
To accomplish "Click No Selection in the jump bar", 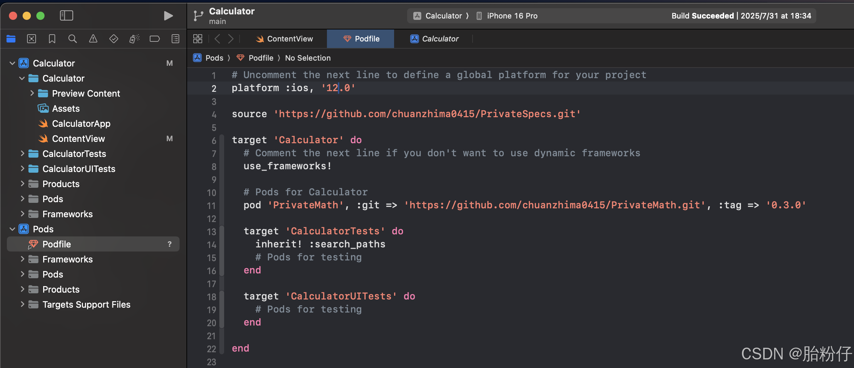I will [308, 58].
